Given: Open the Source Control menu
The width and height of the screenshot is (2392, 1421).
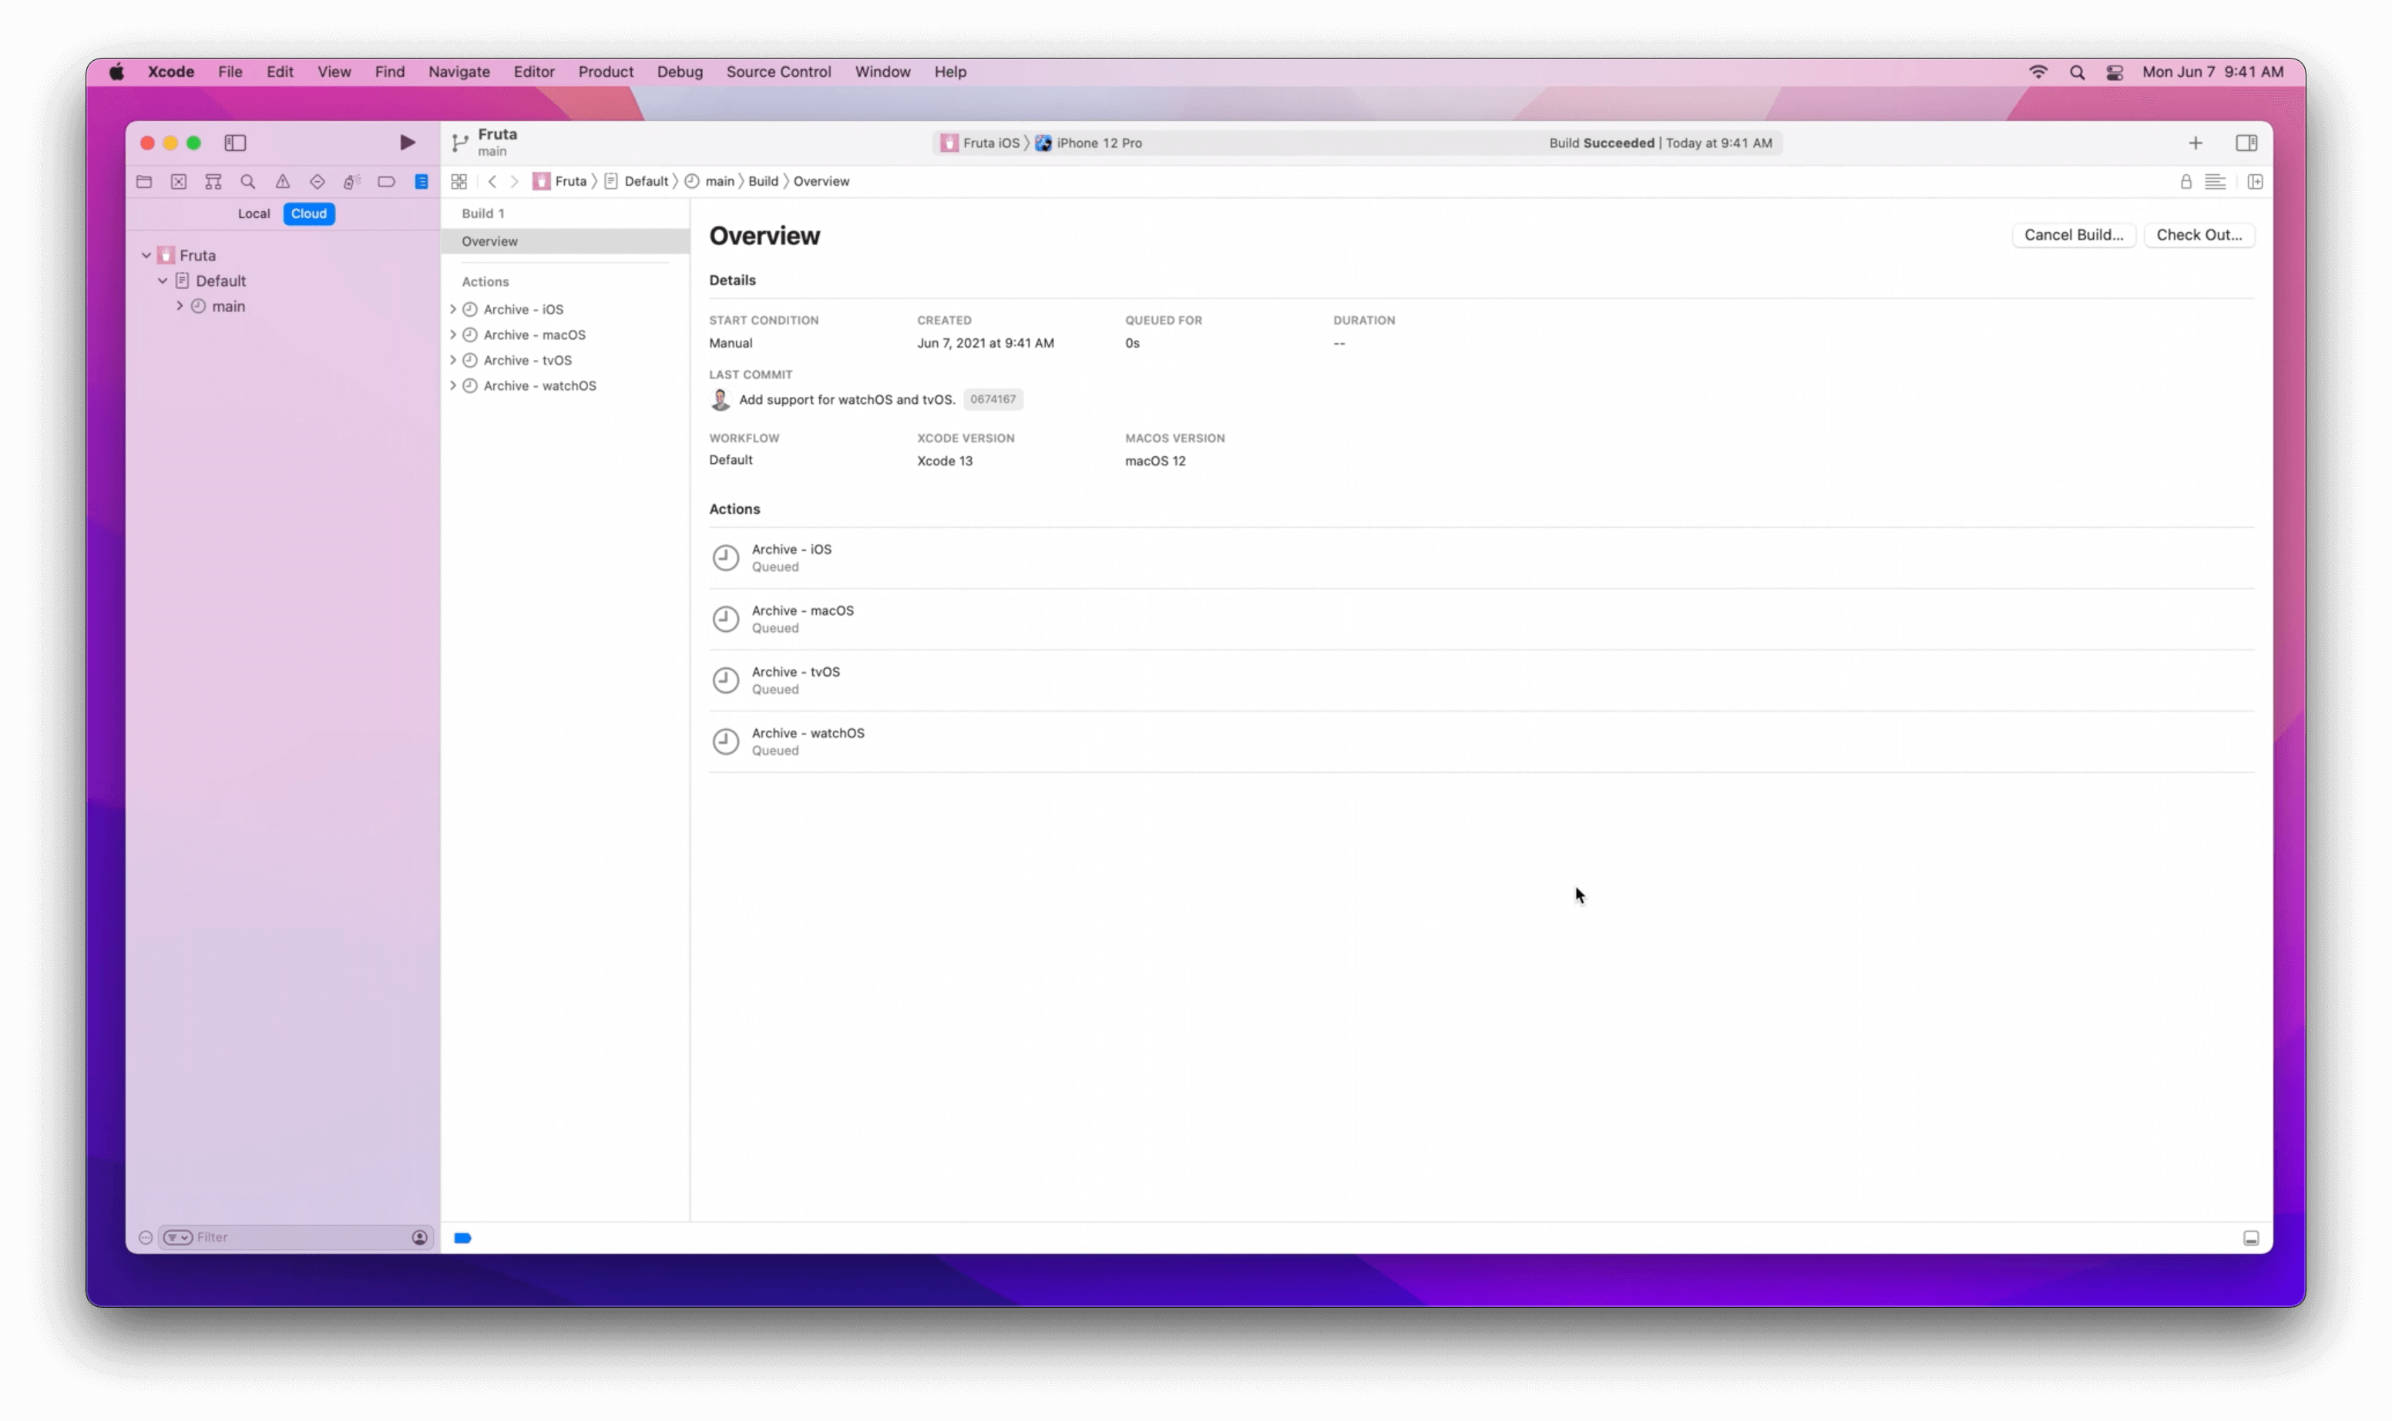Looking at the screenshot, I should point(778,71).
